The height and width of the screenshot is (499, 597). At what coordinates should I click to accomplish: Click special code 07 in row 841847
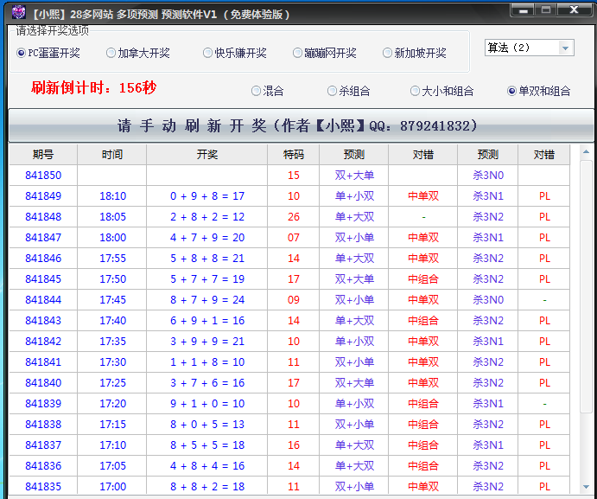click(x=294, y=238)
